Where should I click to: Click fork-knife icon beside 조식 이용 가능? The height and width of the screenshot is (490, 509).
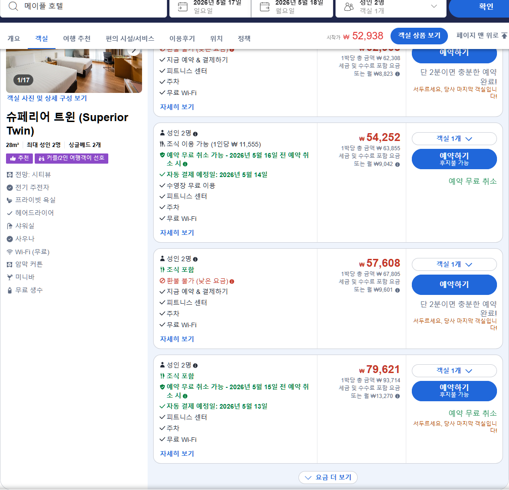click(x=162, y=144)
